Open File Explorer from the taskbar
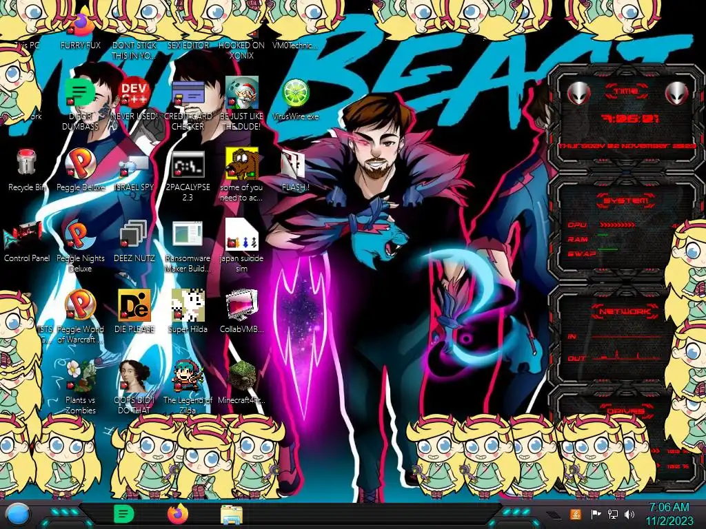This screenshot has height=529, width=706. [232, 515]
